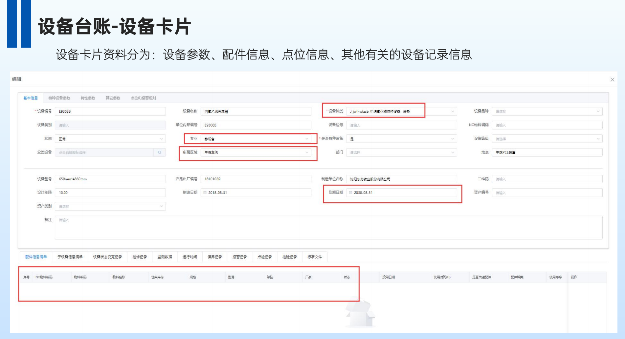Click calendar icon in 制造日期 field
The height and width of the screenshot is (339, 625).
coord(205,193)
